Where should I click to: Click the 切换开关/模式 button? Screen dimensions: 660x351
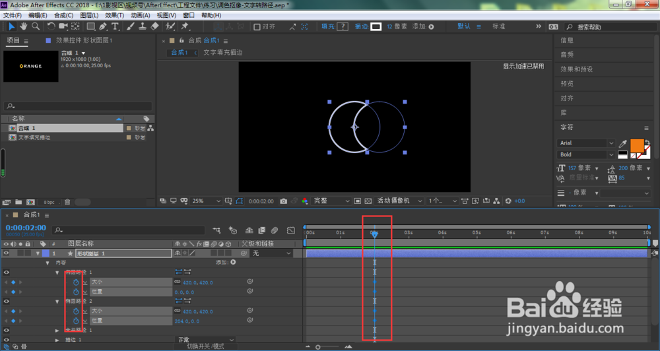tap(205, 346)
